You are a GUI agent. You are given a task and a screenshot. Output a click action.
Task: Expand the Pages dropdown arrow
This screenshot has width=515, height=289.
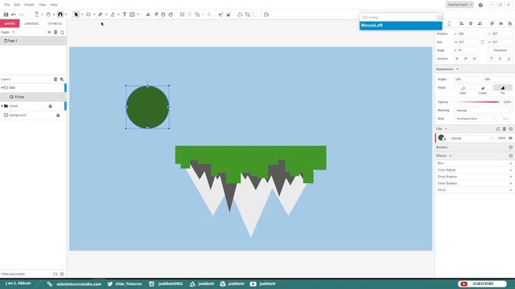pyautogui.click(x=13, y=32)
